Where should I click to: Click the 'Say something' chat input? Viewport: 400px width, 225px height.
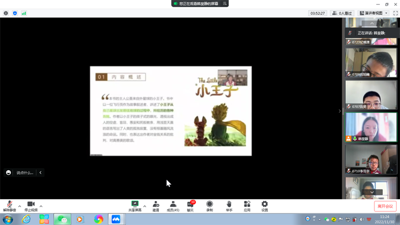(x=25, y=173)
